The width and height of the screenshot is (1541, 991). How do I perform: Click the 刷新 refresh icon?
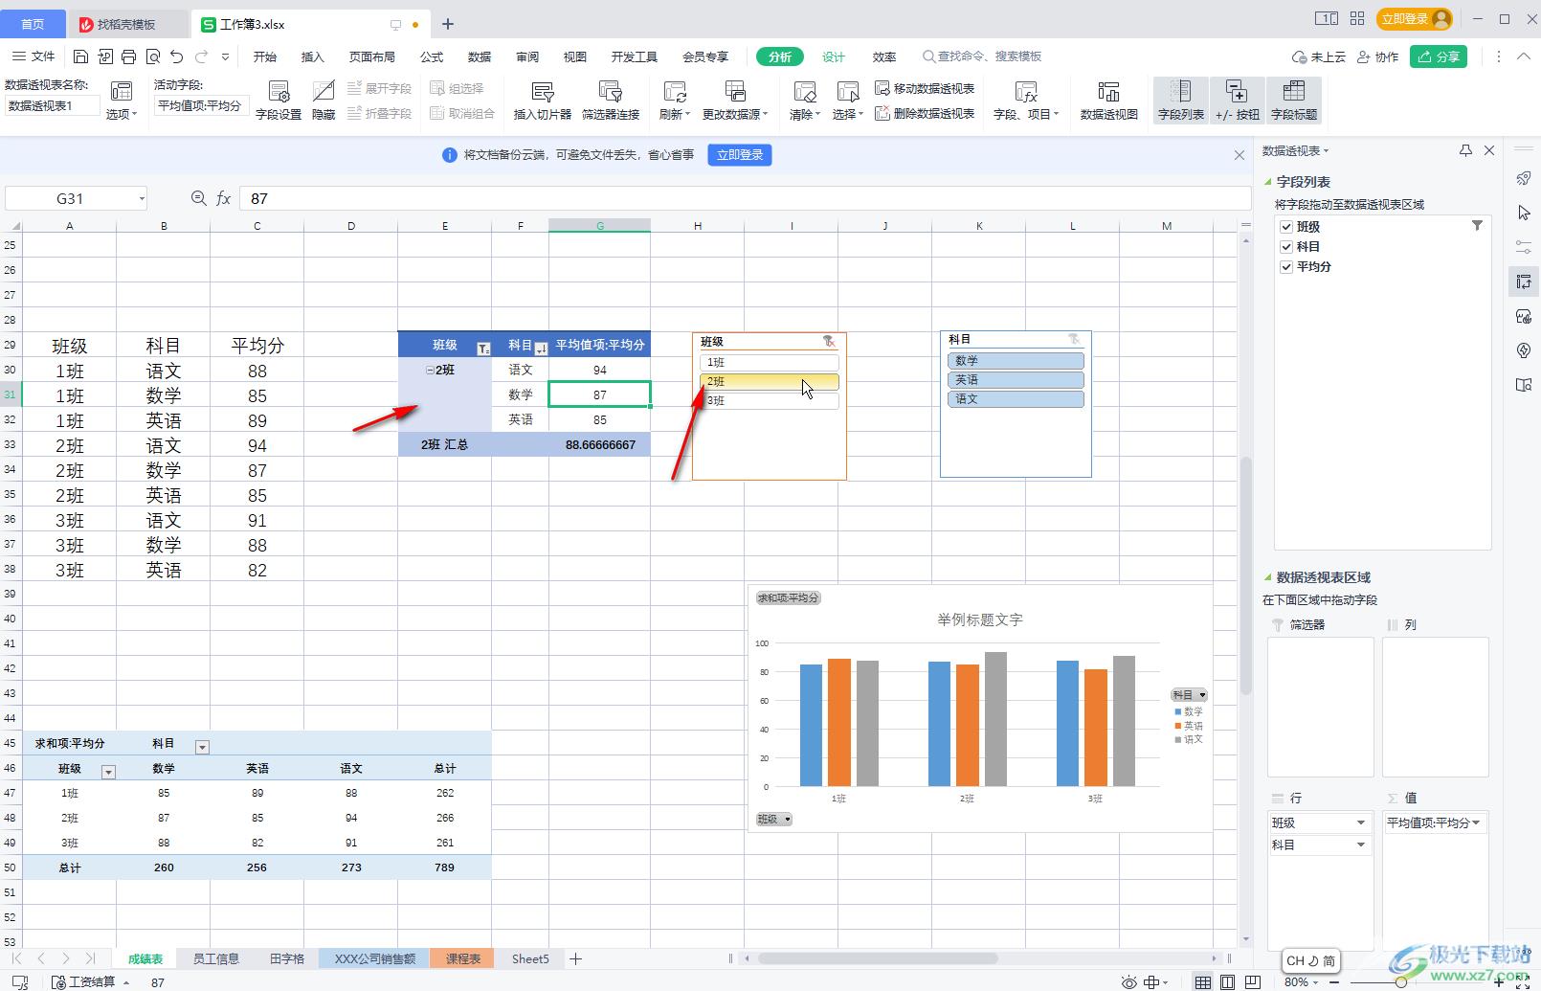(x=675, y=101)
